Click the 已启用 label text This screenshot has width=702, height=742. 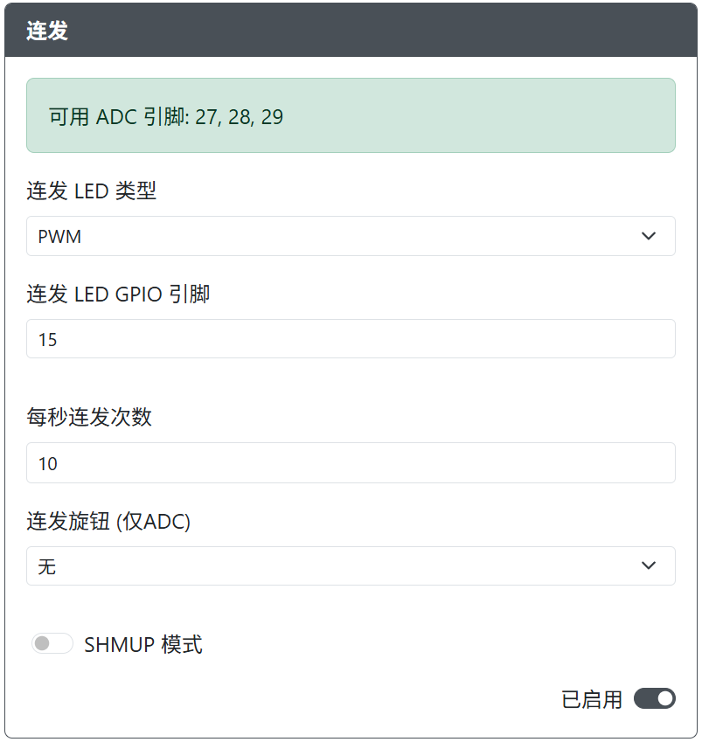(x=592, y=699)
